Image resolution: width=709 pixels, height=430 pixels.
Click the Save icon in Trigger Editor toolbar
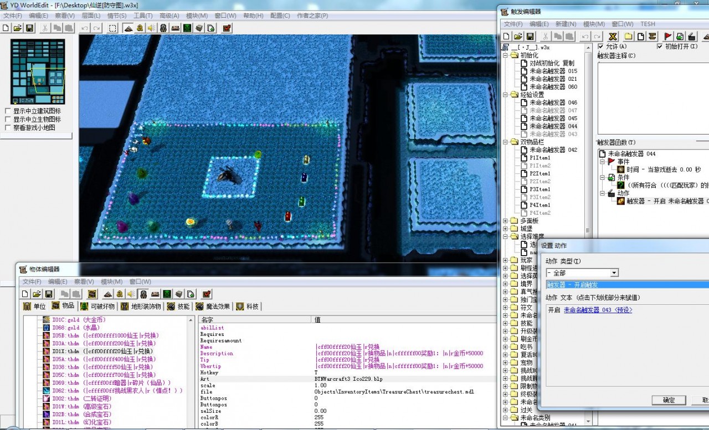tap(530, 37)
